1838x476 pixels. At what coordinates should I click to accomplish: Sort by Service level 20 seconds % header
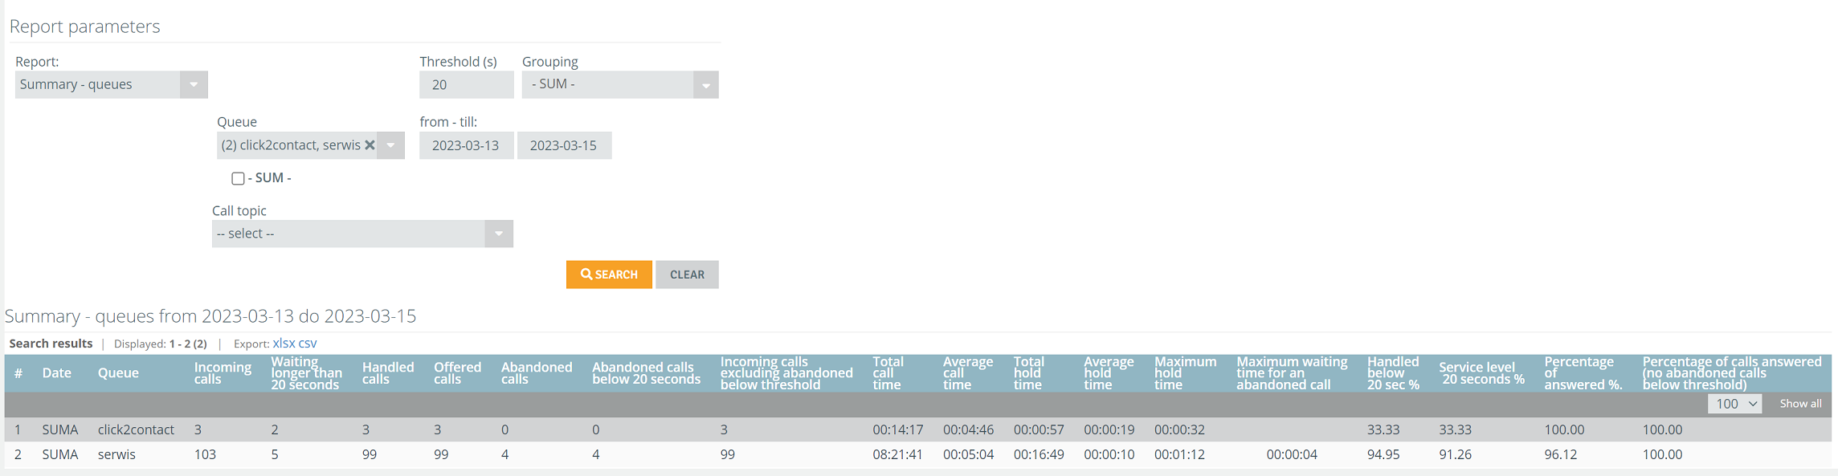1481,373
